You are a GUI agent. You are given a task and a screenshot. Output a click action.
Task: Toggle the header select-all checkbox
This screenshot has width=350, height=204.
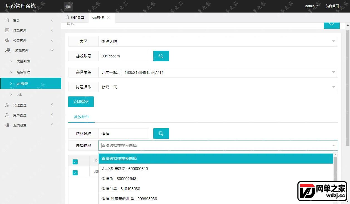[75, 162]
